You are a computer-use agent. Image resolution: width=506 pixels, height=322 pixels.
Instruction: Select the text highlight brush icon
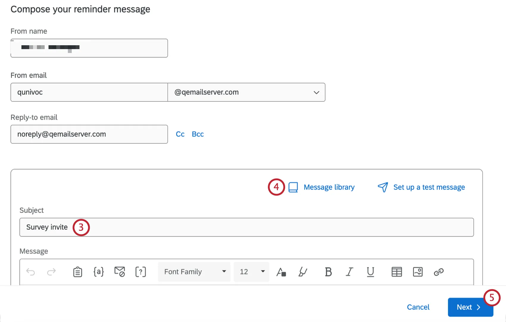pos(303,272)
